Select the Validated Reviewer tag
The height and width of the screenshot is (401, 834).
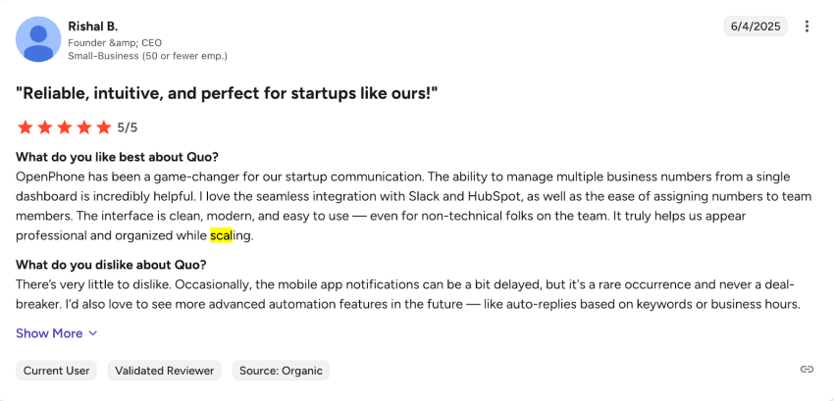coord(164,371)
